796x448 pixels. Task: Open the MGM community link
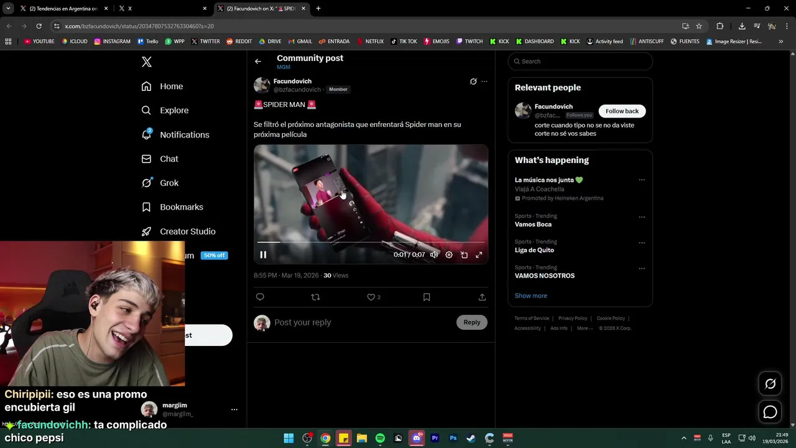tap(284, 67)
